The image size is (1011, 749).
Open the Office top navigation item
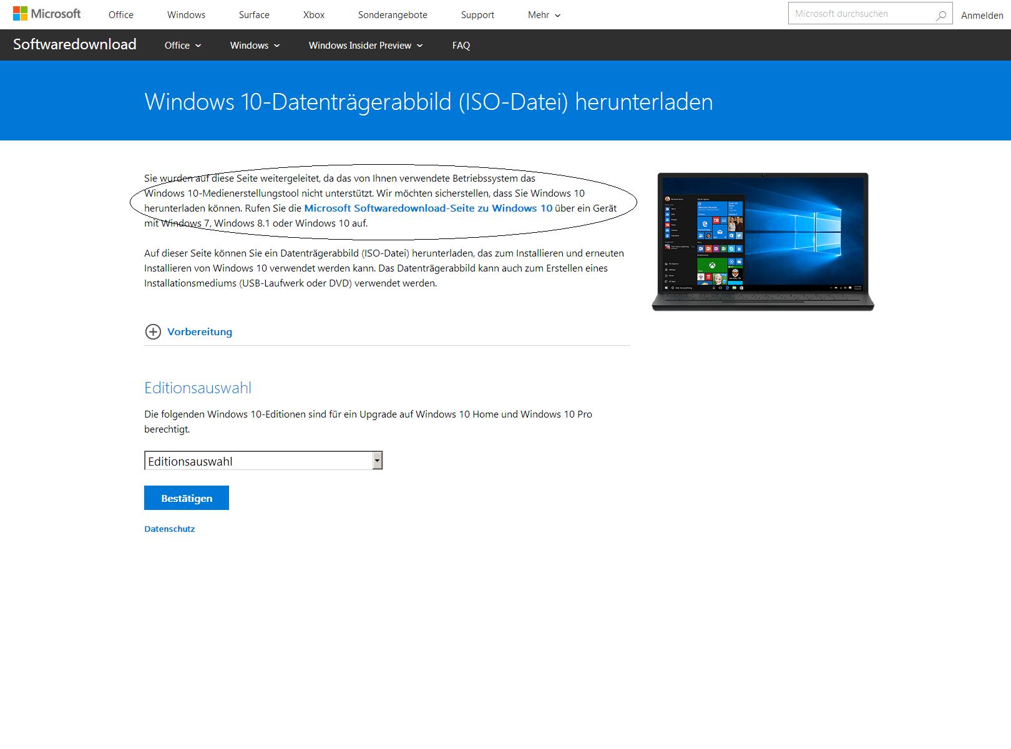tap(120, 14)
